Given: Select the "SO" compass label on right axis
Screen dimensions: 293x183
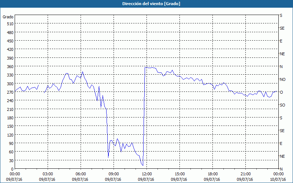Looking at the screenshot, I should (282, 105).
